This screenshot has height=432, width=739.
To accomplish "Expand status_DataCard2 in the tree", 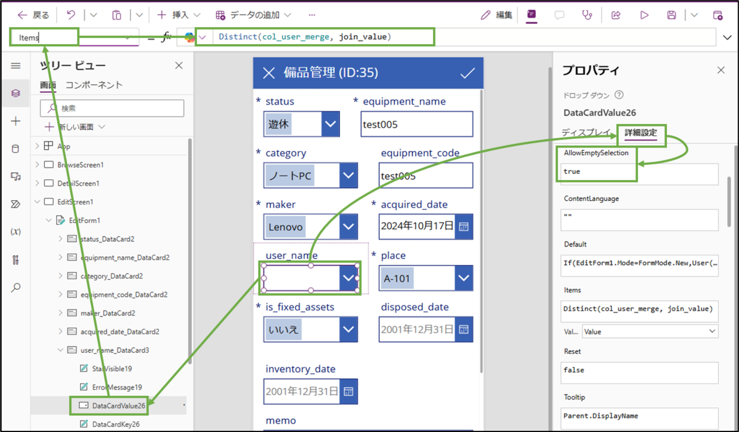I will [x=60, y=238].
